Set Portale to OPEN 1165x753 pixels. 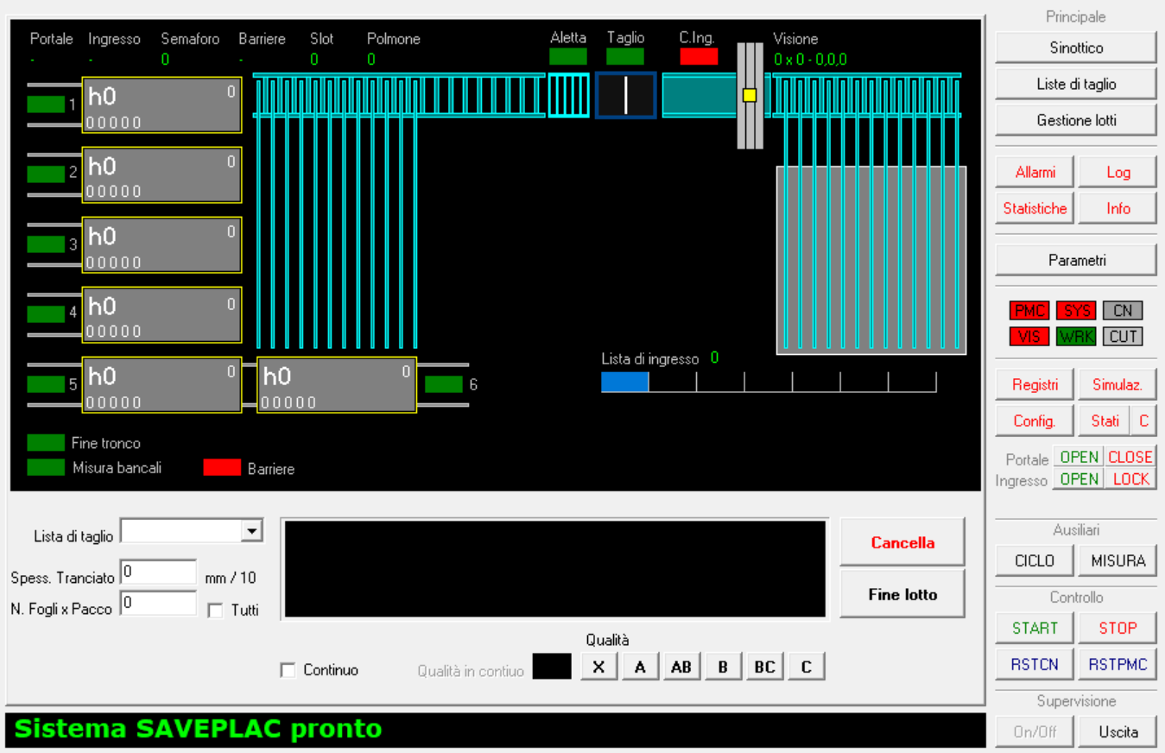(x=1079, y=458)
